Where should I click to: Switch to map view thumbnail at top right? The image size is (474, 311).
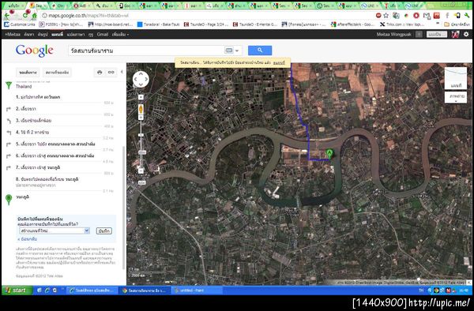pos(456,78)
